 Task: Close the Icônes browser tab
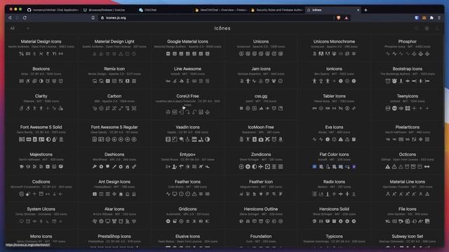(358, 10)
